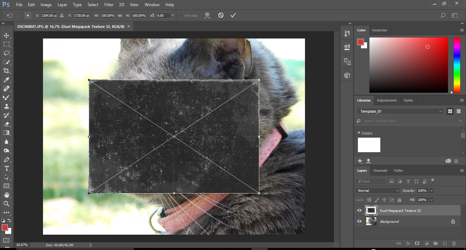
Task: Cancel the transform with the prohibition button
Action: 221,15
